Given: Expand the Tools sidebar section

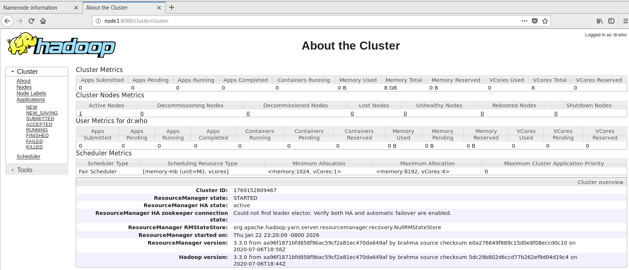Looking at the screenshot, I should click(x=37, y=170).
